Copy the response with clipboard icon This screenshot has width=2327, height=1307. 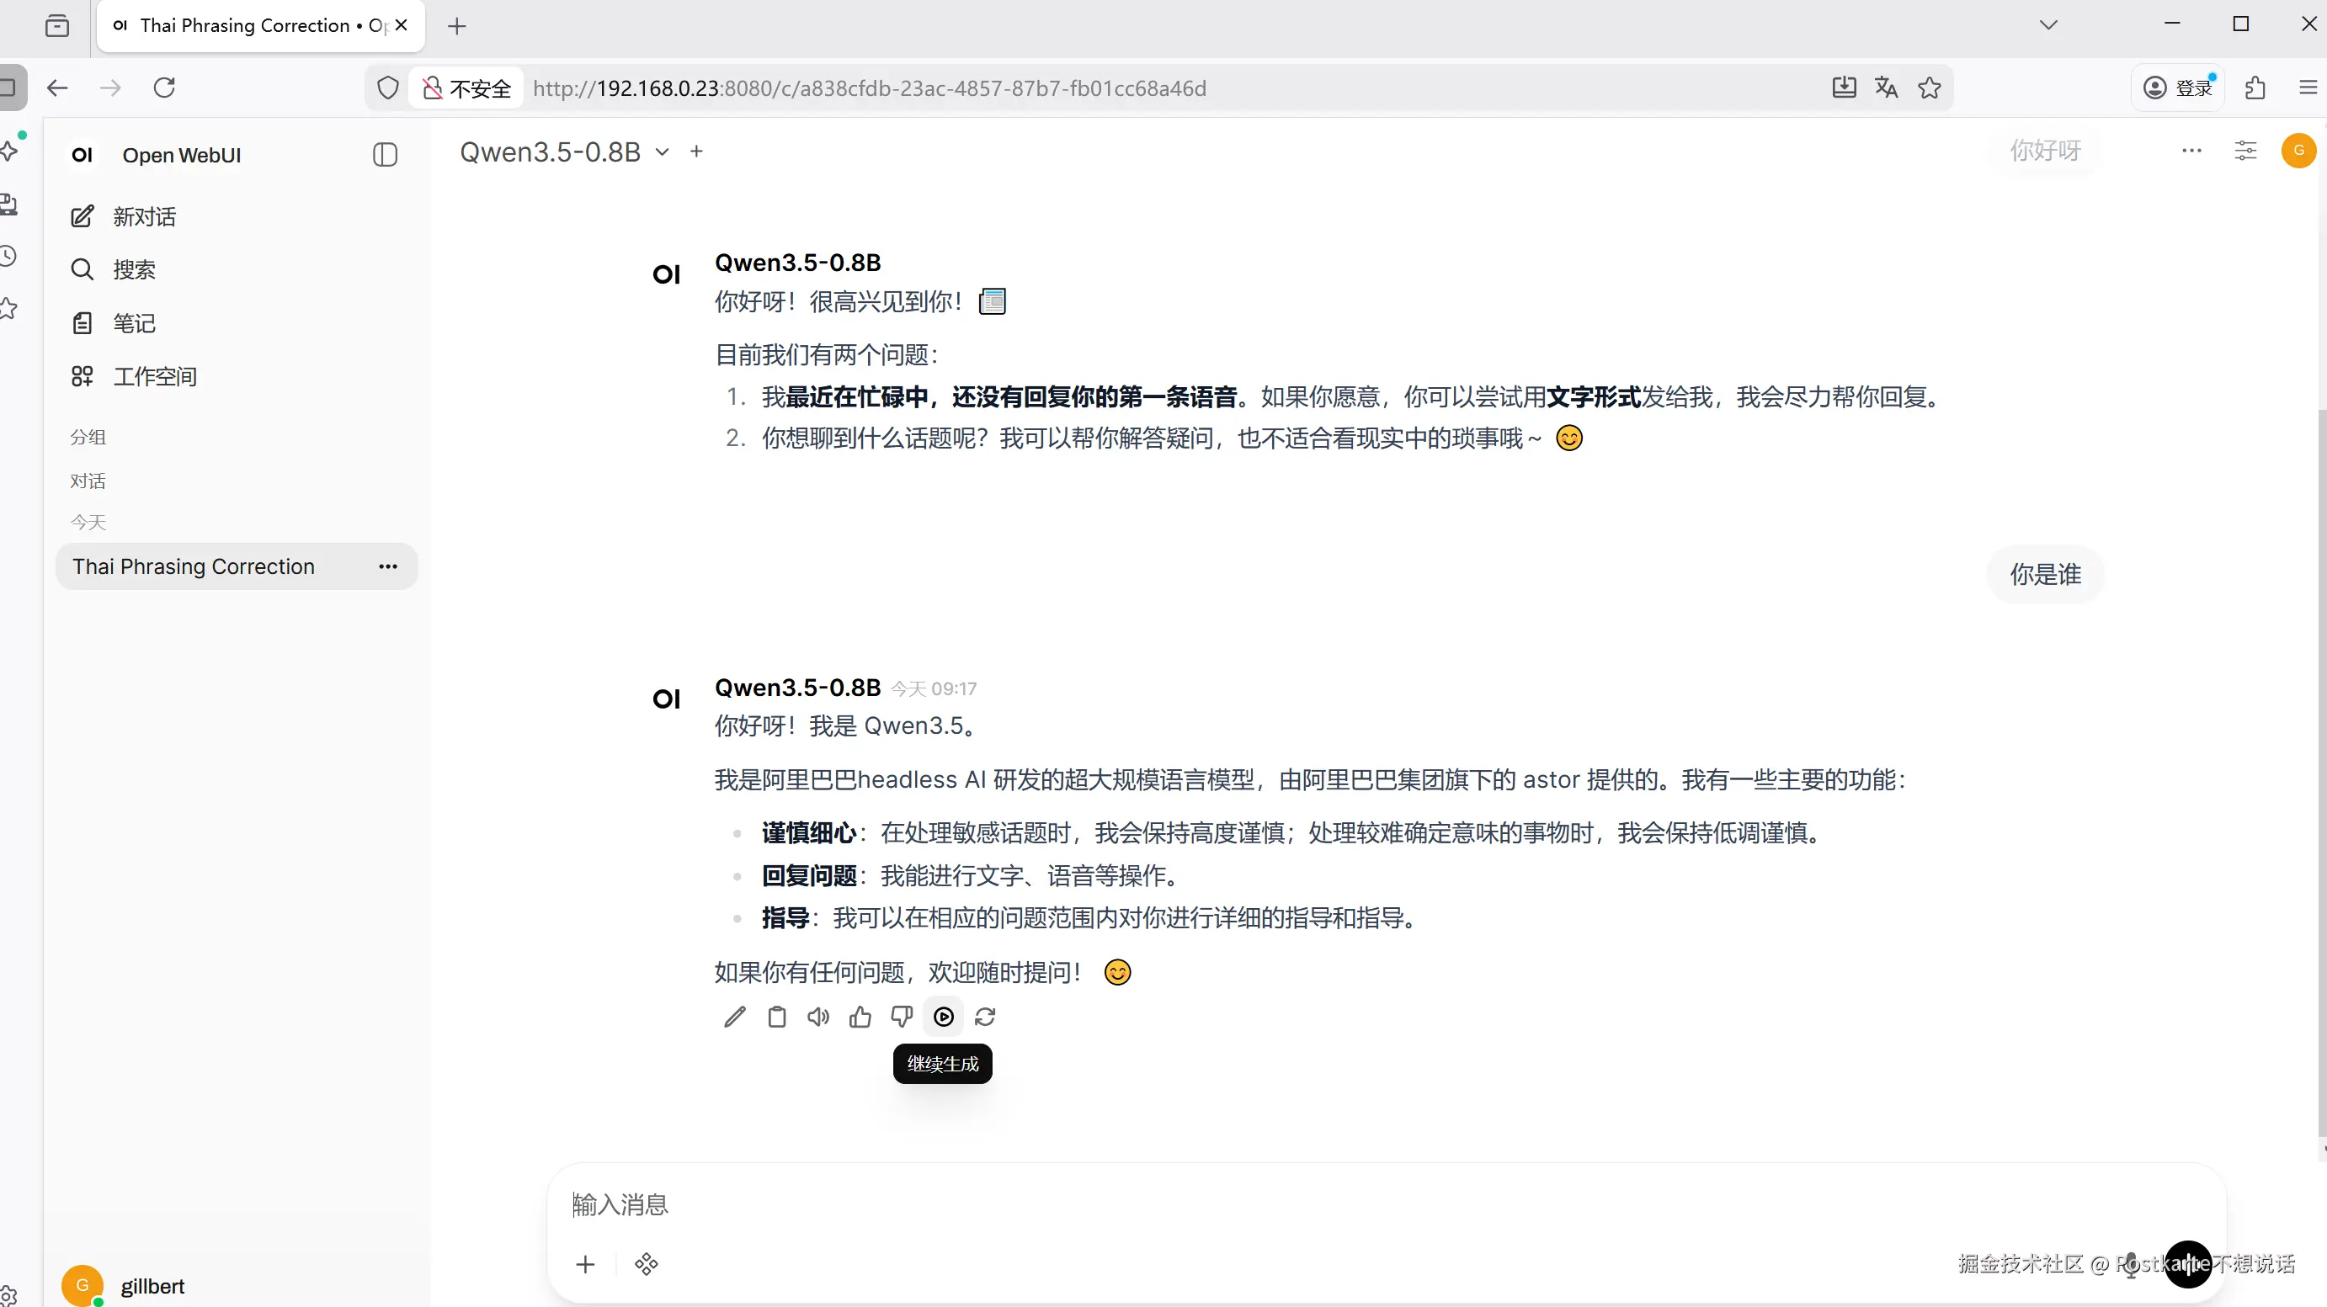pyautogui.click(x=776, y=1017)
